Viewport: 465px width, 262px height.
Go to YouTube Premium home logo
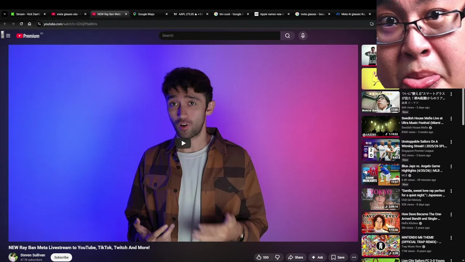click(28, 36)
